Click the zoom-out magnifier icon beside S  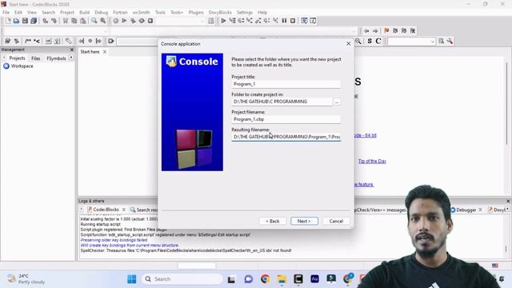(358, 41)
